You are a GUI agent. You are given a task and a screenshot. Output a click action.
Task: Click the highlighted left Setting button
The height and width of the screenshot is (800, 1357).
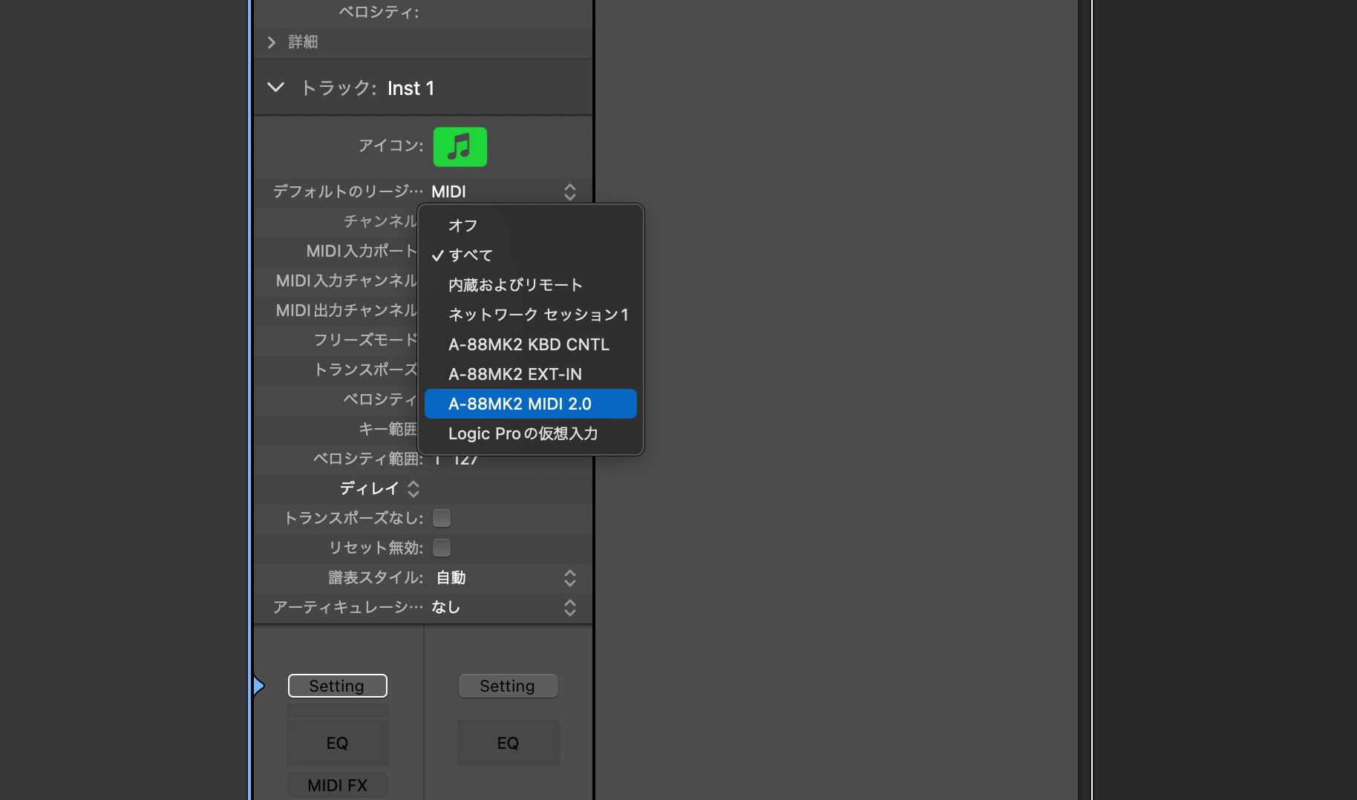point(337,686)
